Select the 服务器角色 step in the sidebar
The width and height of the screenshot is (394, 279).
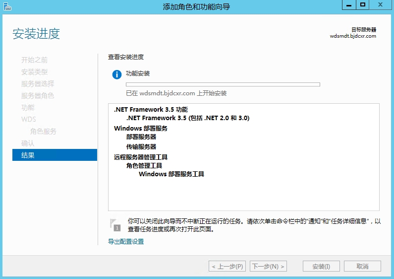38,96
